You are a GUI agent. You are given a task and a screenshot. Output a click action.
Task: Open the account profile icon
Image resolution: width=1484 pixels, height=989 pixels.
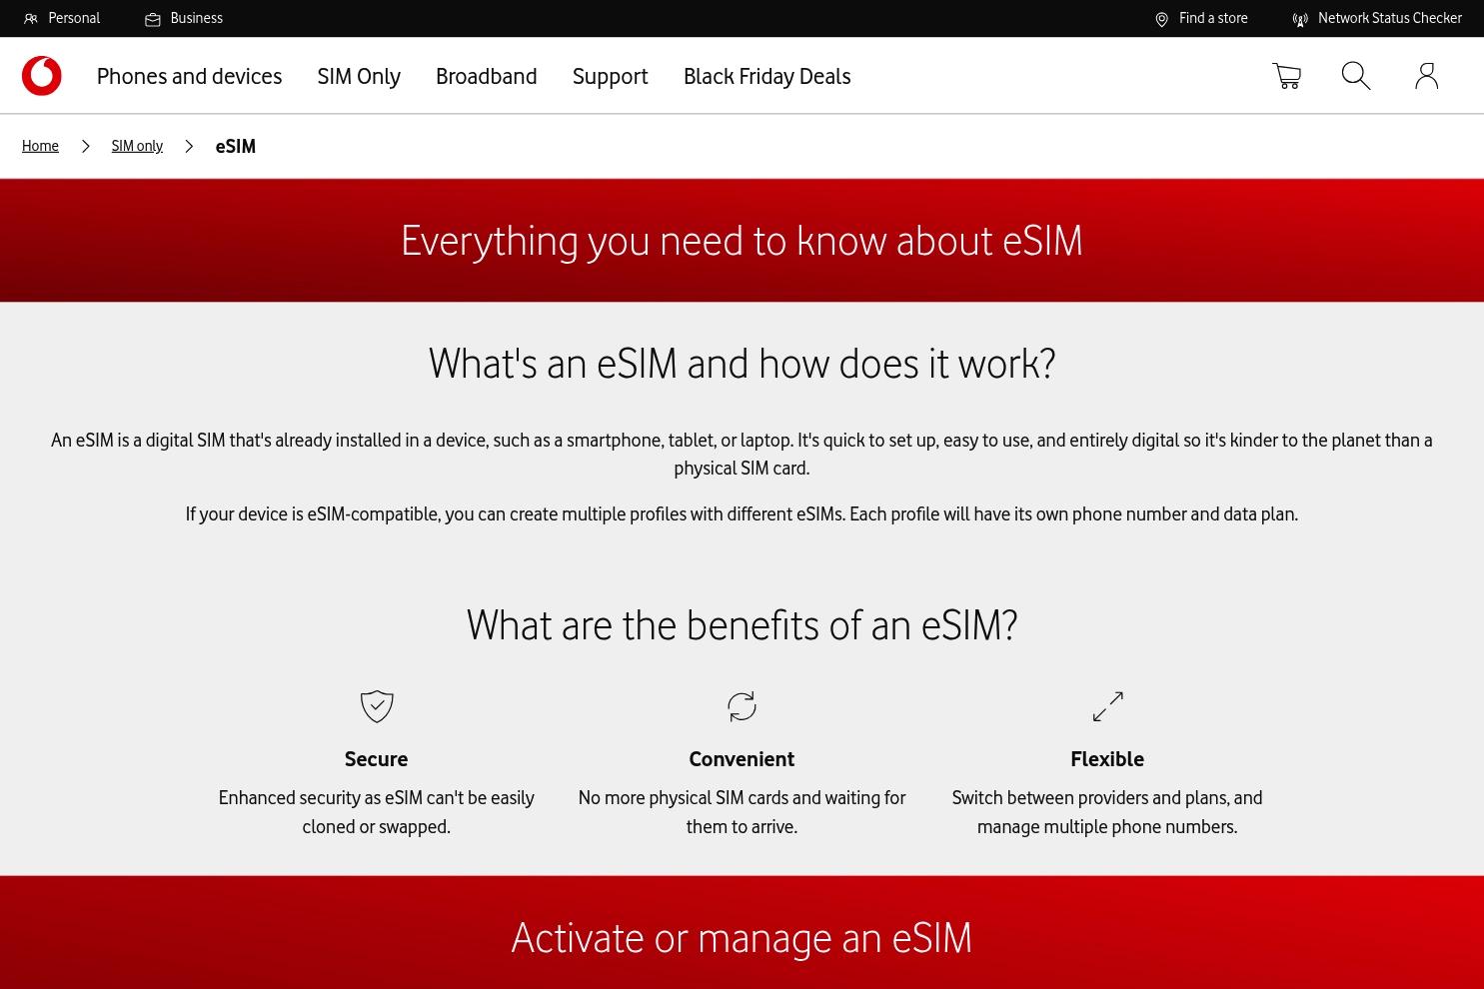click(x=1426, y=76)
